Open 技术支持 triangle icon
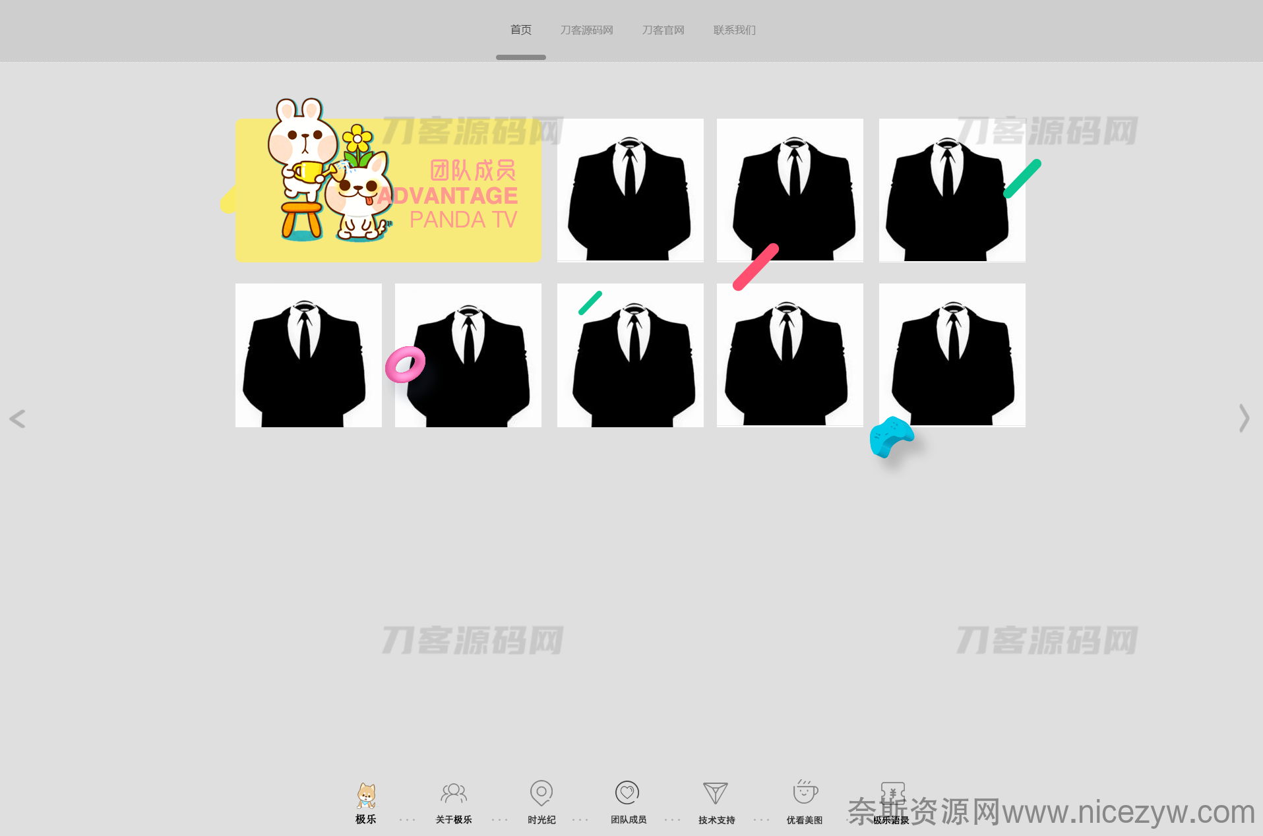This screenshot has width=1263, height=836. [x=716, y=793]
